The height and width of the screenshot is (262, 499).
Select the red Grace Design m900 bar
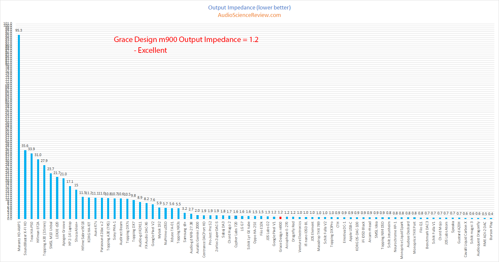click(280, 218)
